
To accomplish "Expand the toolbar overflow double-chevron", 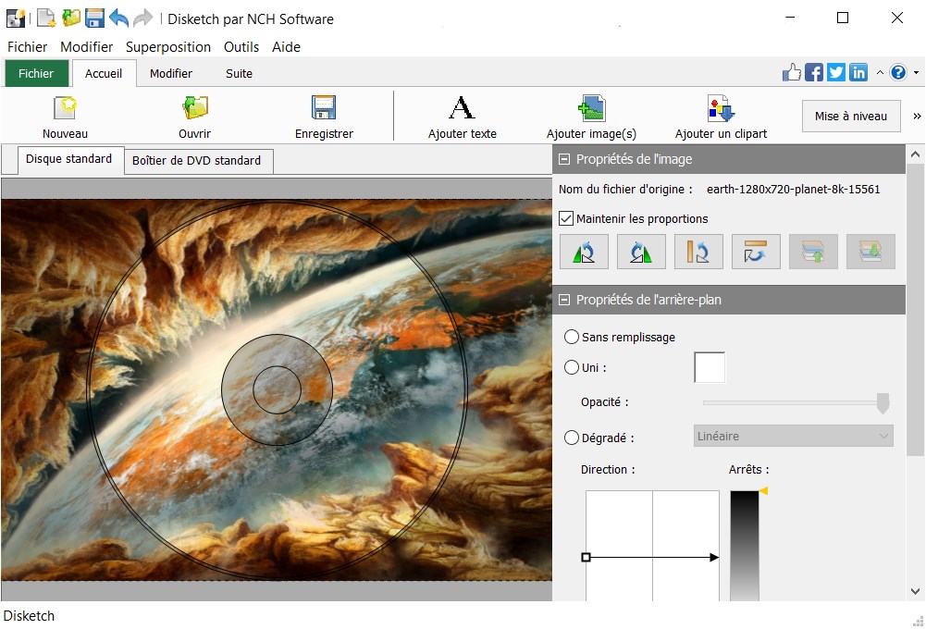I will click(917, 116).
